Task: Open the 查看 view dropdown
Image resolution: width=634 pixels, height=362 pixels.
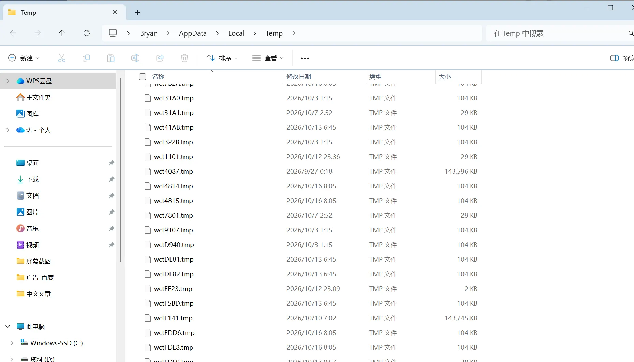Action: point(268,58)
